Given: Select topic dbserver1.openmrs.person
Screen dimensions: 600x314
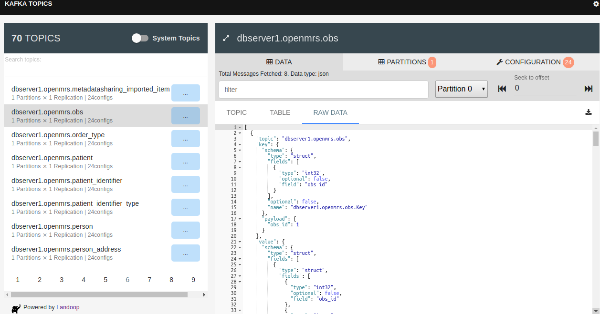Looking at the screenshot, I should (x=52, y=226).
